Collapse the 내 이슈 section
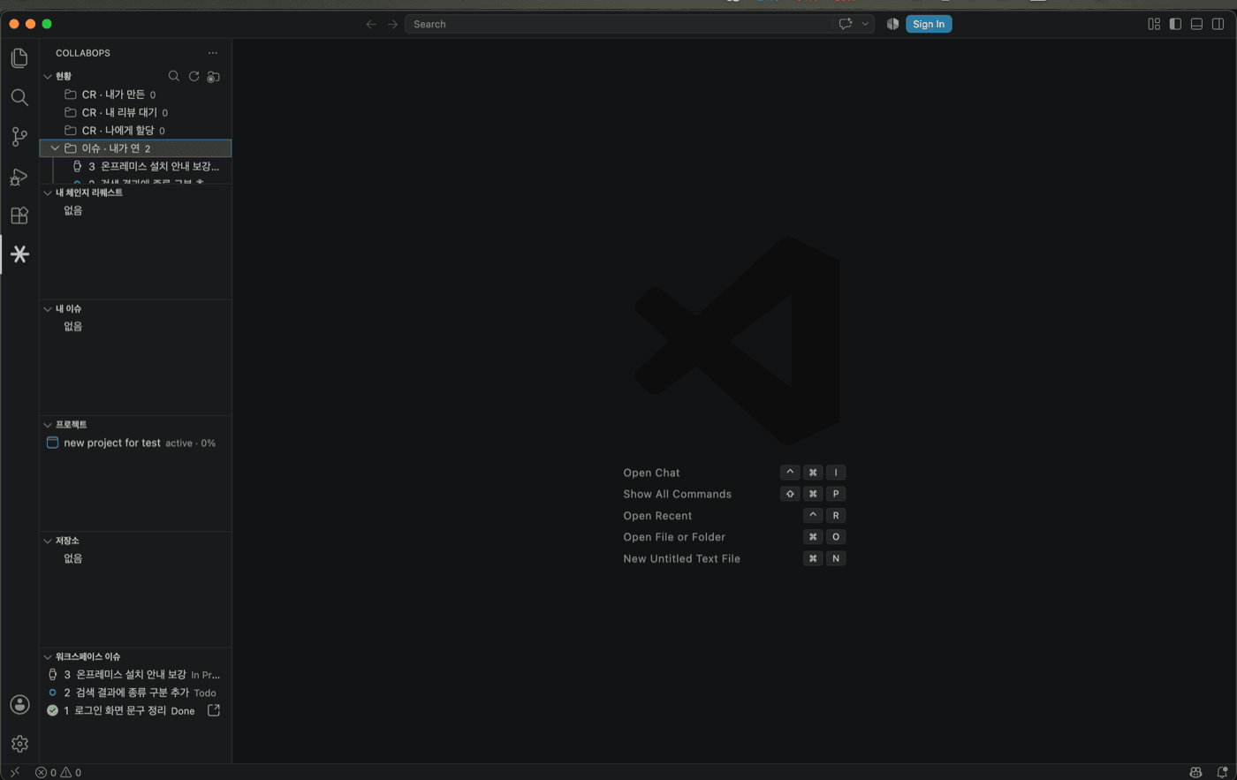 click(x=48, y=308)
